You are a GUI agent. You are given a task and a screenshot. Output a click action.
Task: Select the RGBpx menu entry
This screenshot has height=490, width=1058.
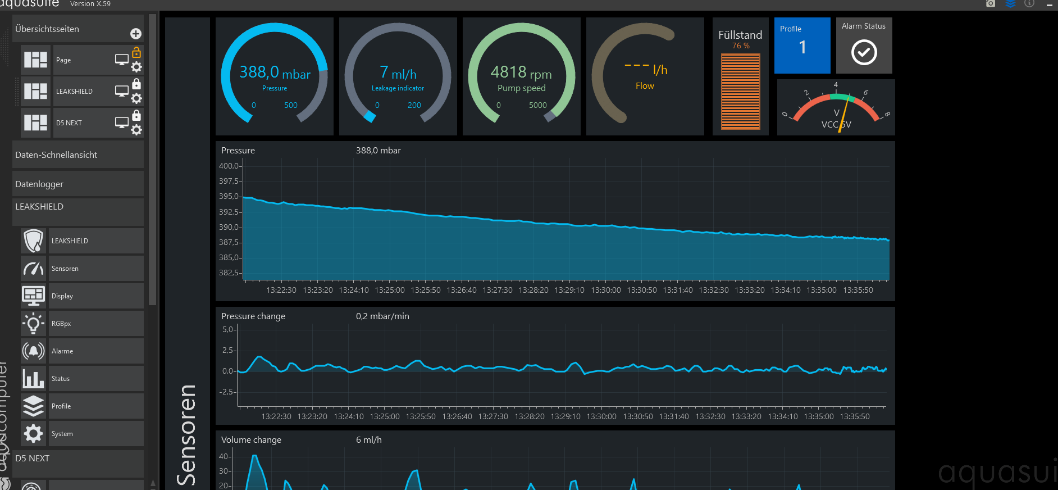pos(96,324)
